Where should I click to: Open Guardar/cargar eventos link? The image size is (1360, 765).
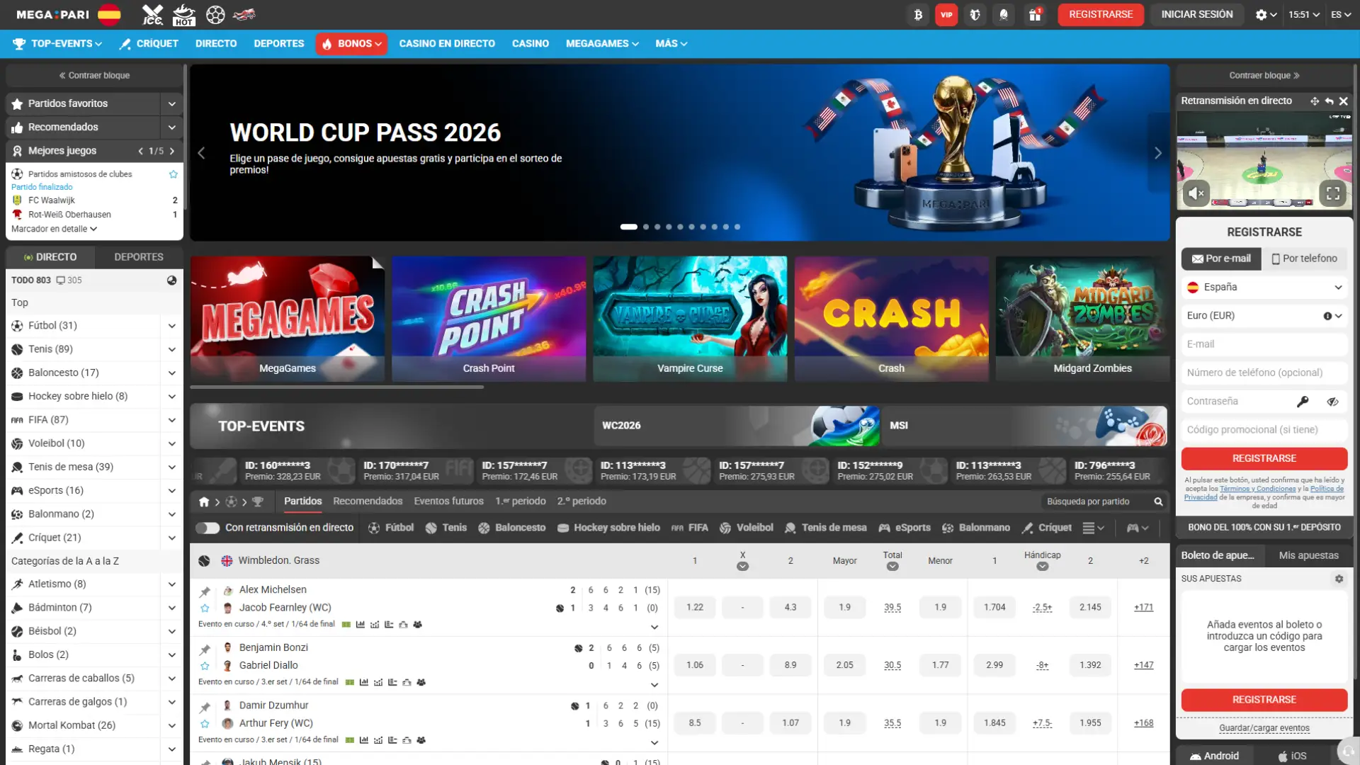tap(1264, 728)
